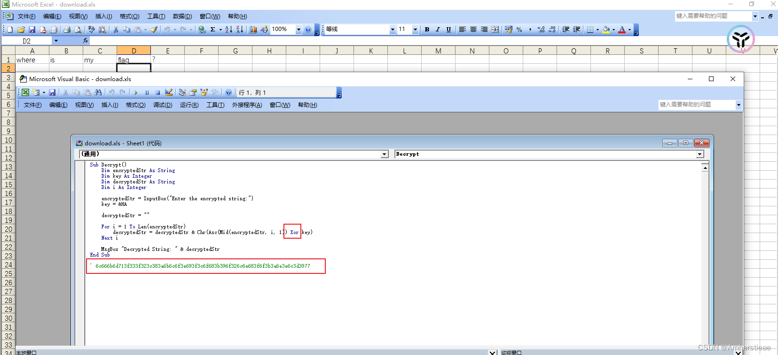Open Properties Window icon in VBA toolbar
Image resolution: width=778 pixels, height=355 pixels.
pos(193,93)
